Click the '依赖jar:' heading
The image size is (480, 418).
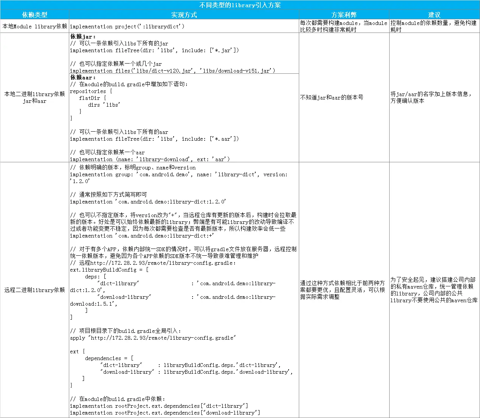(x=83, y=37)
